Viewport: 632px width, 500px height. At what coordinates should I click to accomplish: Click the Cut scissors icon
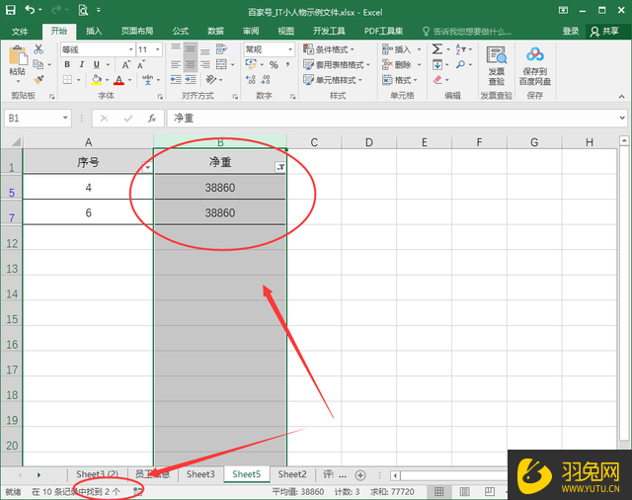pyautogui.click(x=39, y=49)
